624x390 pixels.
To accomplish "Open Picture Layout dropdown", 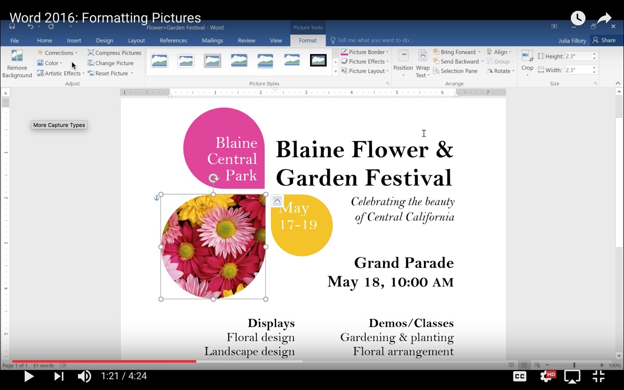I will 365,71.
